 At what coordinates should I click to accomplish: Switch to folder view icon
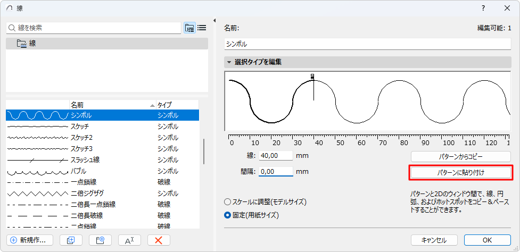point(189,28)
